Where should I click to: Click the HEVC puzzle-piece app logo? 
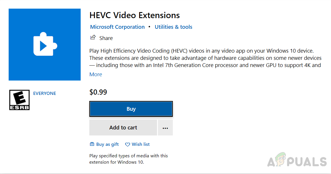tap(45, 45)
